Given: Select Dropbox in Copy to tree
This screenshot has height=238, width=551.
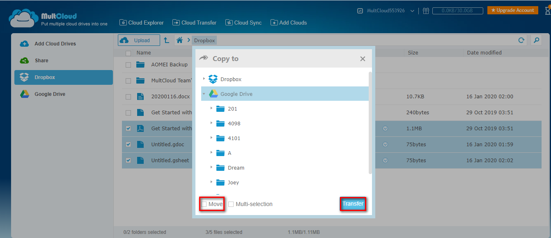Looking at the screenshot, I should [231, 79].
